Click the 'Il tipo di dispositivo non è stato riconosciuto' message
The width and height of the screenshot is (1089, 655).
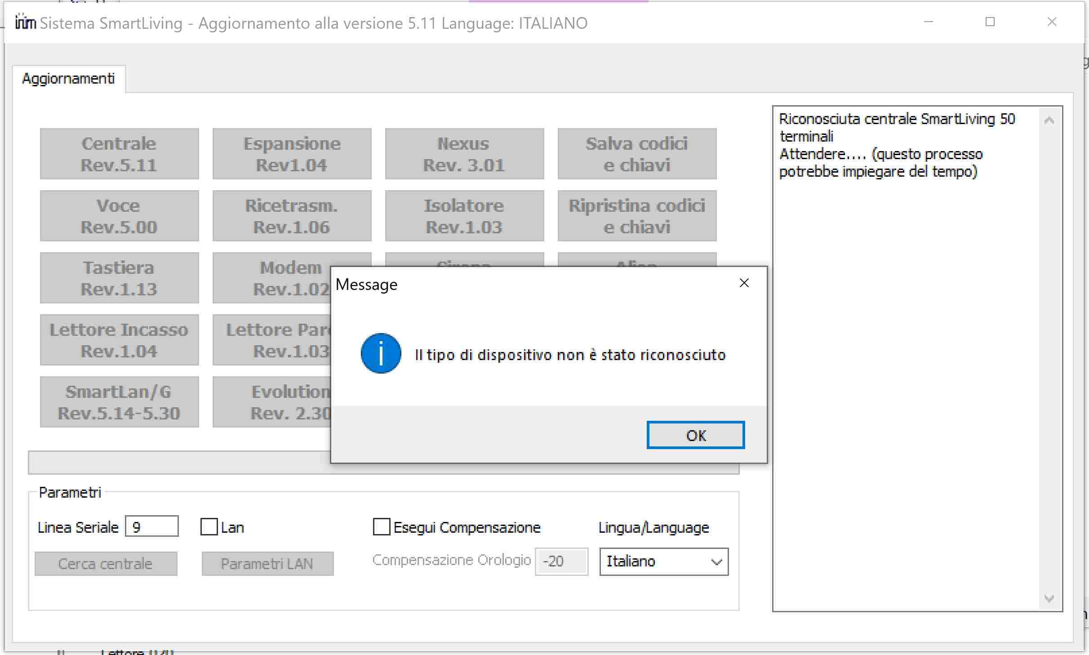570,355
